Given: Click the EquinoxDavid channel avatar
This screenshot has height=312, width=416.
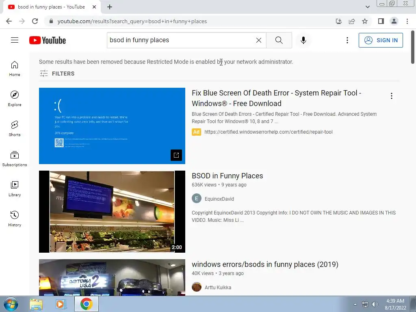Looking at the screenshot, I should (197, 198).
